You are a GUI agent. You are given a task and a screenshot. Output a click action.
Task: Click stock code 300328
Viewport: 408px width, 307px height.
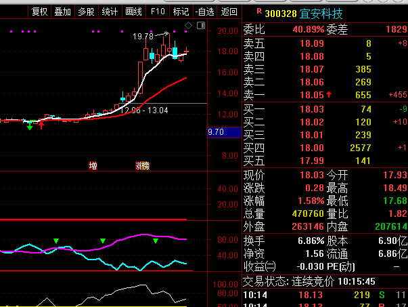pyautogui.click(x=281, y=14)
